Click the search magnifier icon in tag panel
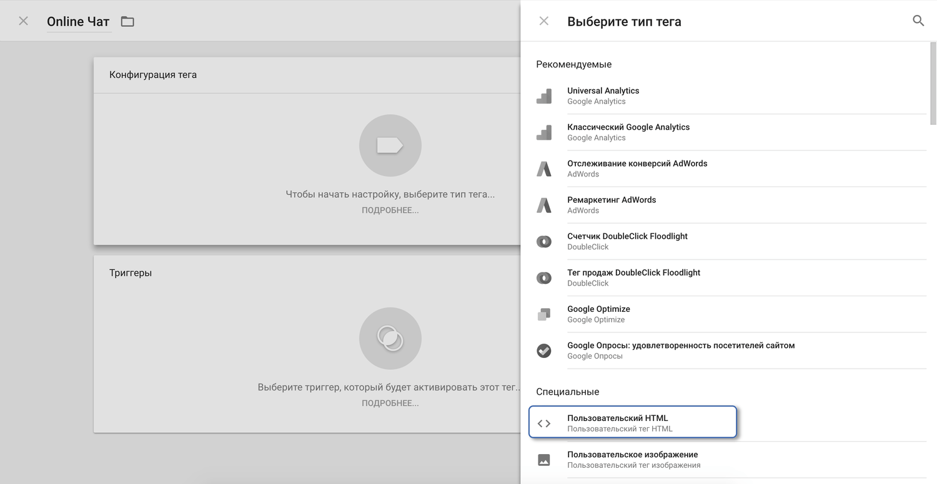 (x=918, y=21)
